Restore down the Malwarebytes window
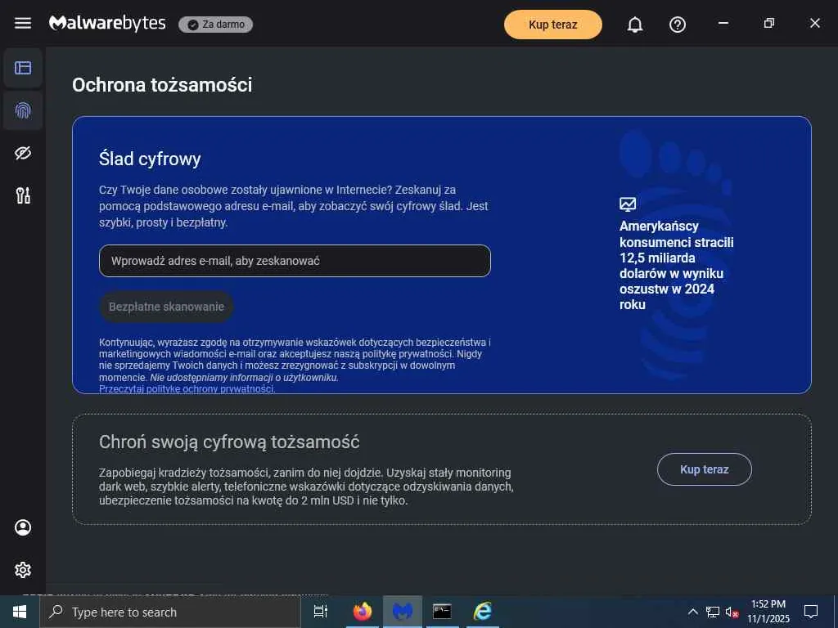 click(769, 23)
